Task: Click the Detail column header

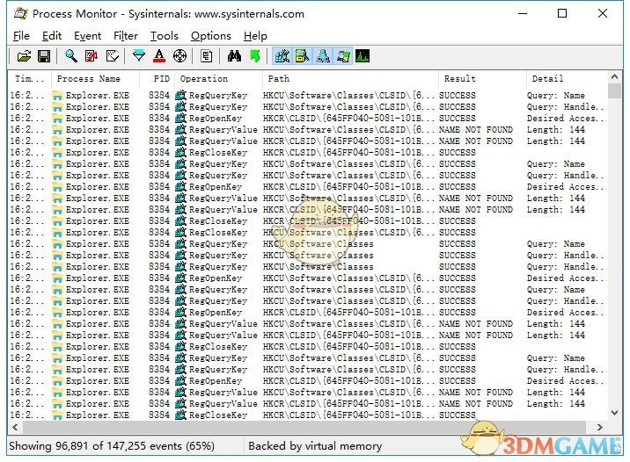Action: (x=567, y=78)
